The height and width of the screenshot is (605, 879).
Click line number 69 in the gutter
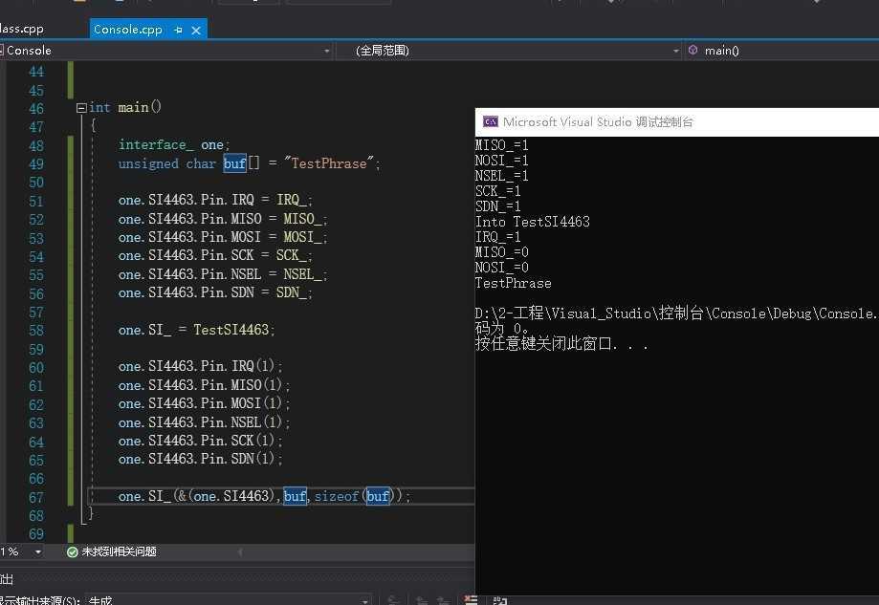[x=36, y=534]
